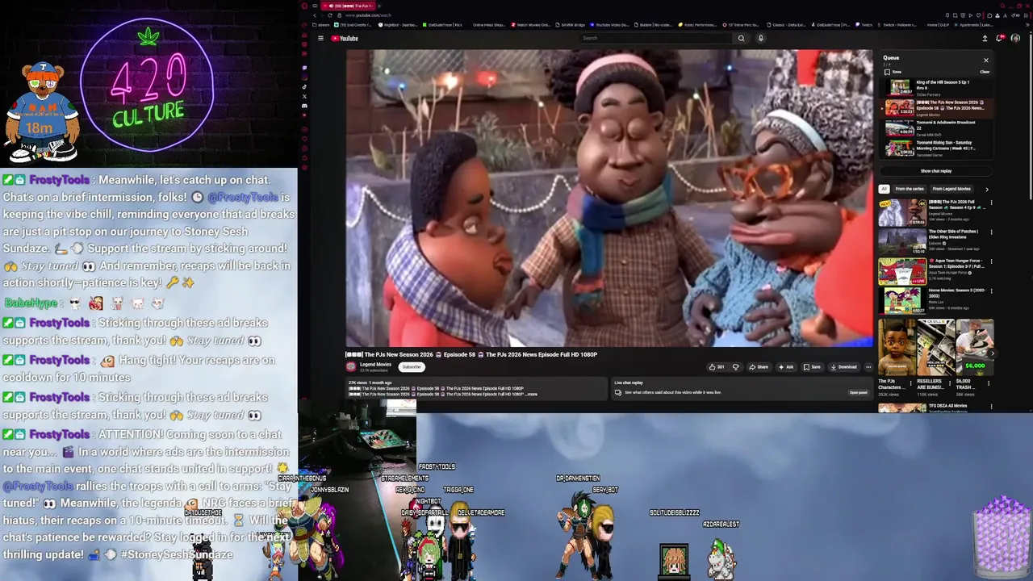
Task: Share the PJs video
Action: [x=758, y=367]
